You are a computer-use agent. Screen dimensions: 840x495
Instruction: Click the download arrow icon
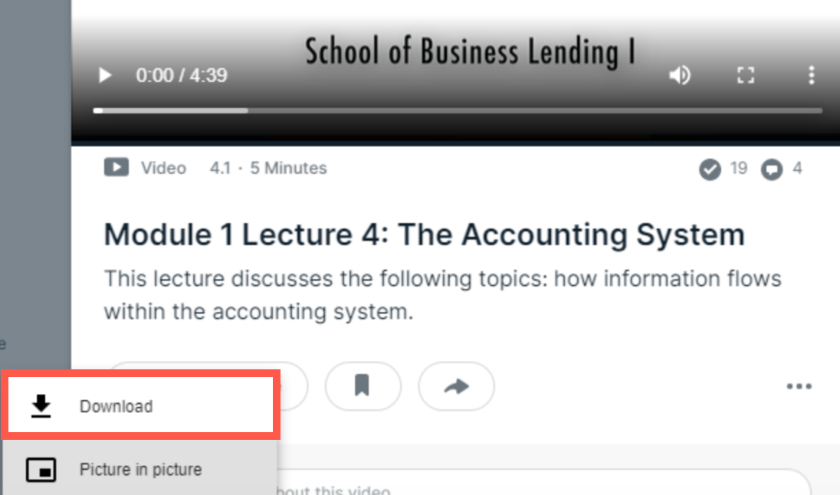pos(41,406)
